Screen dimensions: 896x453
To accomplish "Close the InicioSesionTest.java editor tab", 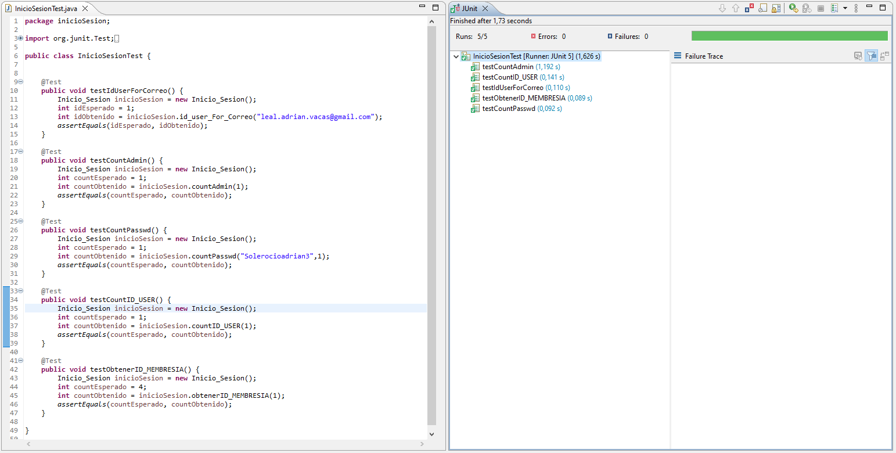I will point(85,9).
